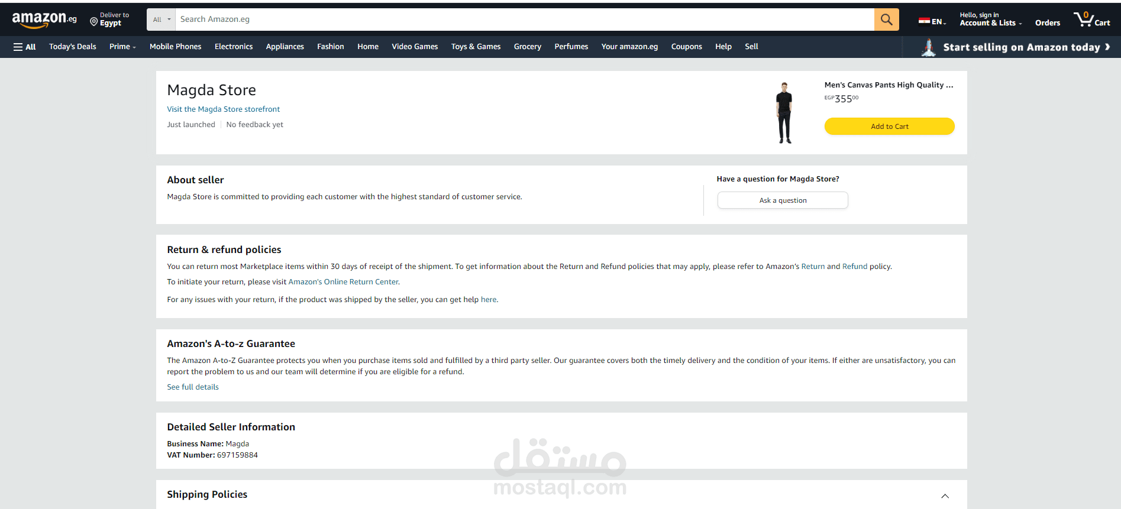The height and width of the screenshot is (509, 1121).
Task: Select Appliances in the navigation bar
Action: 285,47
